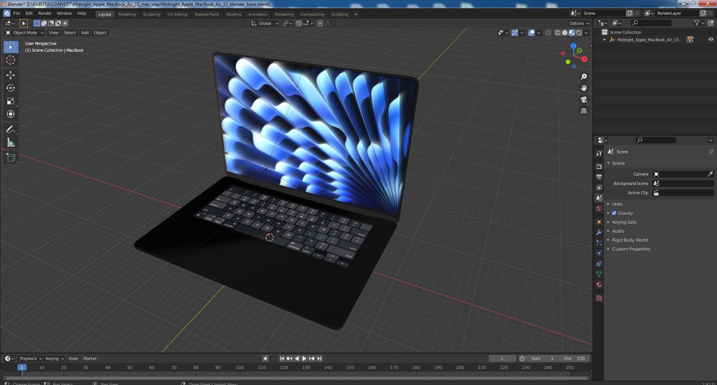Select the Scale tool
Image resolution: width=717 pixels, height=385 pixels.
click(x=10, y=101)
